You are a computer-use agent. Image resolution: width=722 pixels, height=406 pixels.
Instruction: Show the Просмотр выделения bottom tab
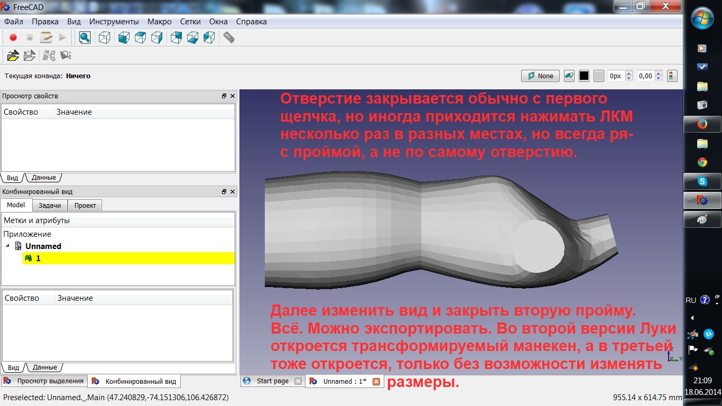[x=44, y=381]
